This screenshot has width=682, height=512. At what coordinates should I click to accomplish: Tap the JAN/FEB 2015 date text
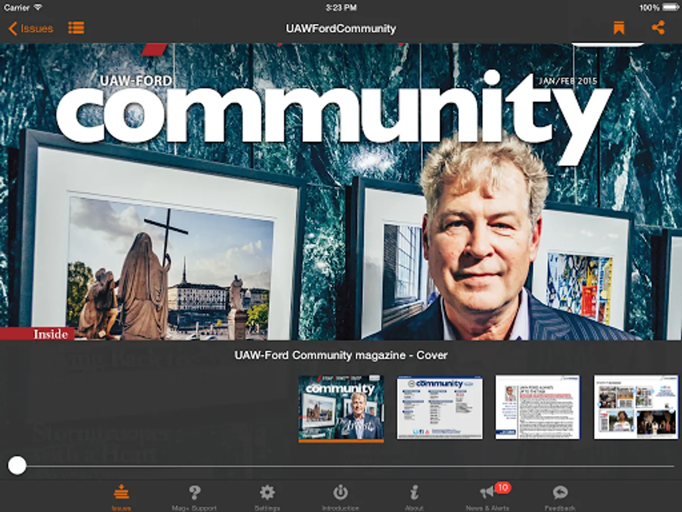[x=568, y=81]
